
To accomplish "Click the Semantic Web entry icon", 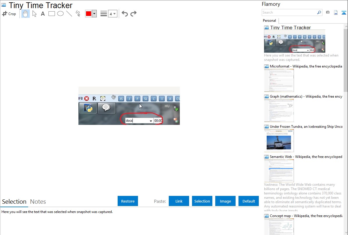I will [x=266, y=157].
